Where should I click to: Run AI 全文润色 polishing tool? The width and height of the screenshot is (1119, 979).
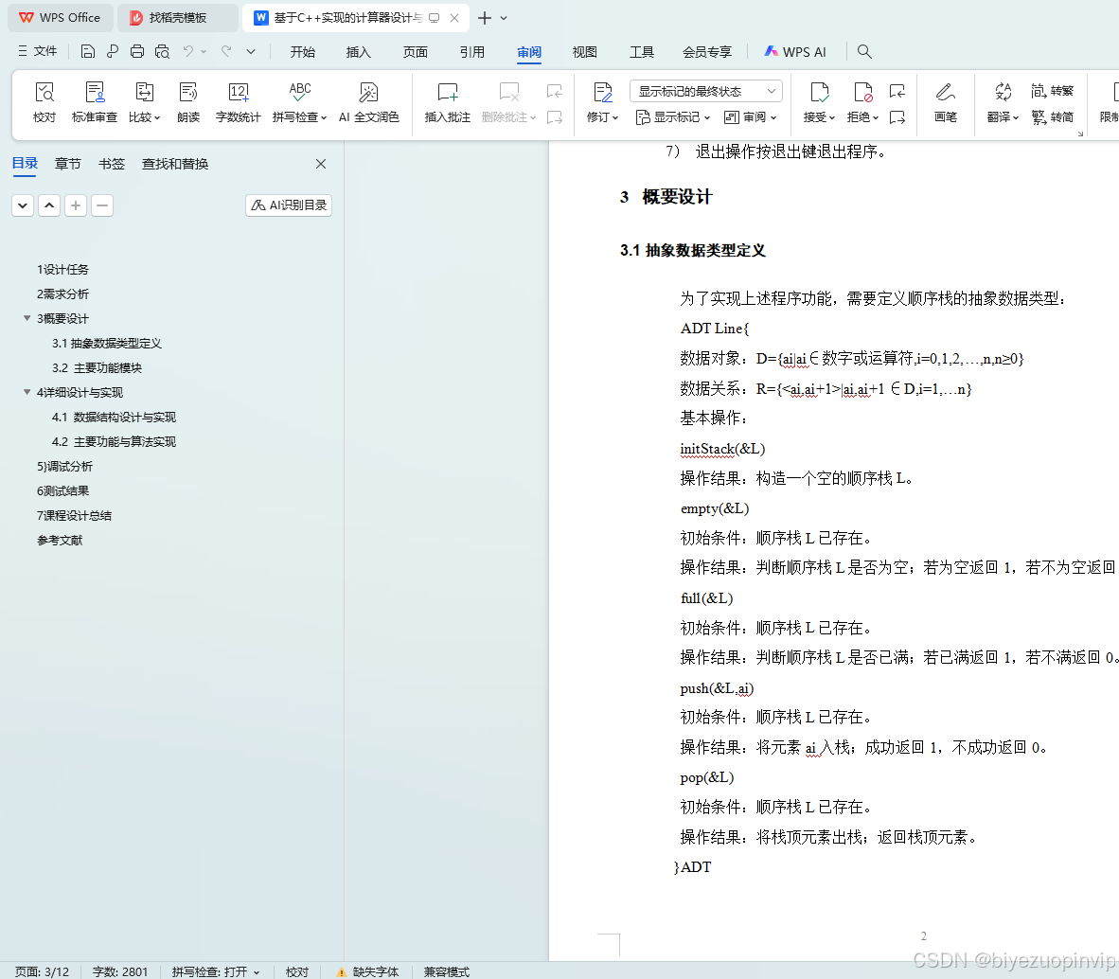(x=368, y=102)
